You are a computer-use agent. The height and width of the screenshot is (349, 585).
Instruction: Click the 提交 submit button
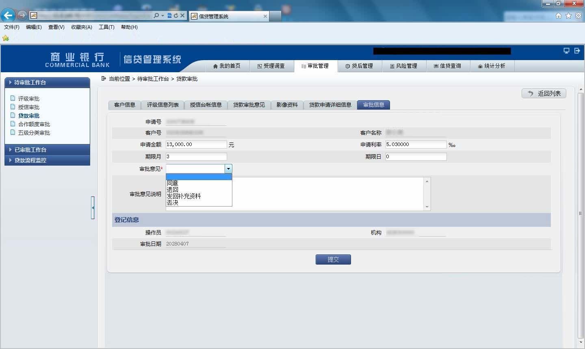(x=333, y=260)
